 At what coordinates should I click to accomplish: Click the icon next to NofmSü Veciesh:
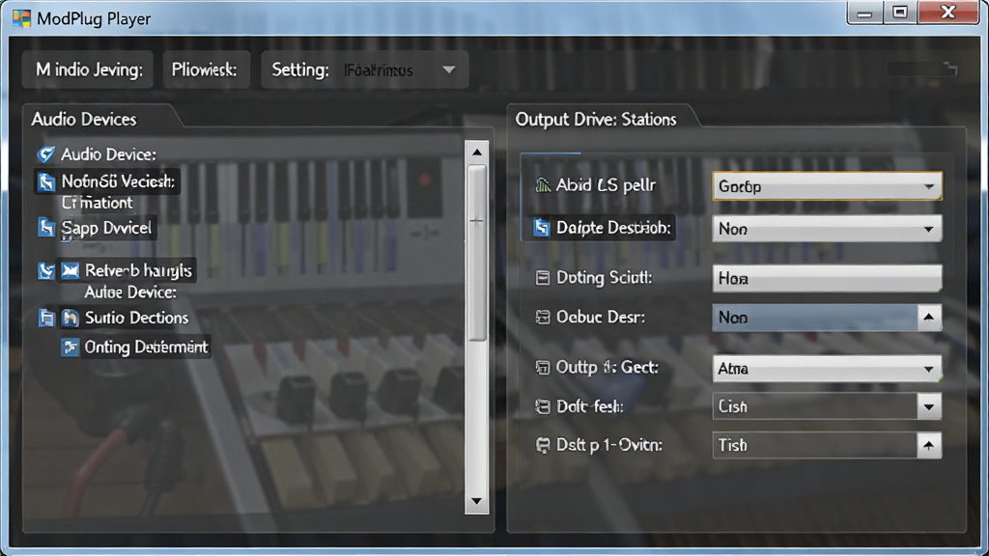46,182
